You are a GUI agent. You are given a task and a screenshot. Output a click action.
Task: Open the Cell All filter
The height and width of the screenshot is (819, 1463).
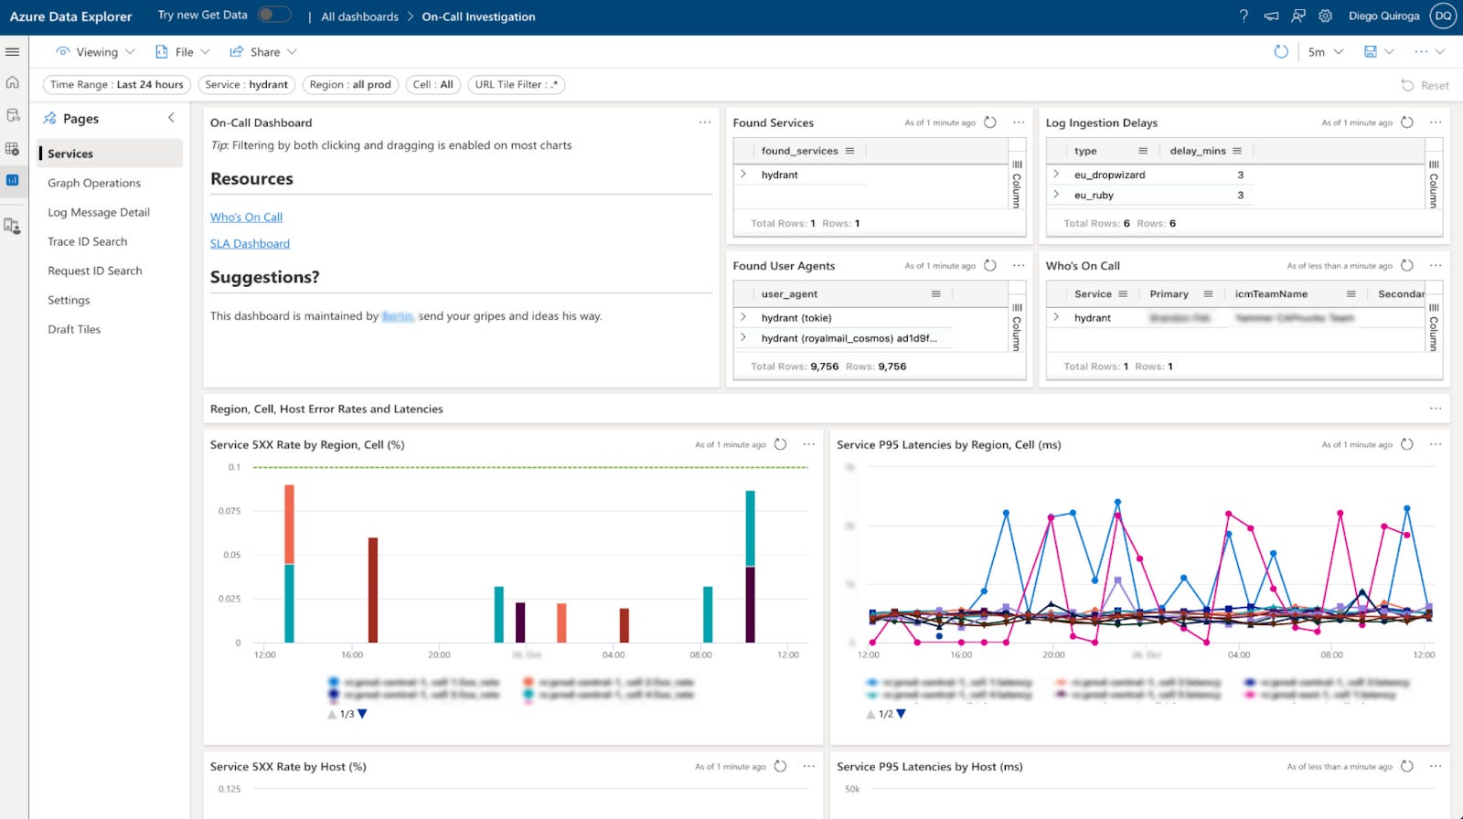click(x=433, y=84)
